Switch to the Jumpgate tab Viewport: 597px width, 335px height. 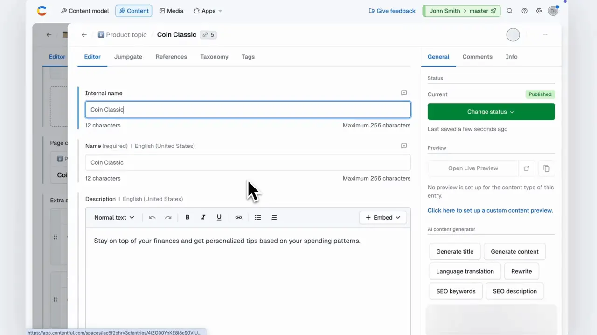pyautogui.click(x=128, y=57)
